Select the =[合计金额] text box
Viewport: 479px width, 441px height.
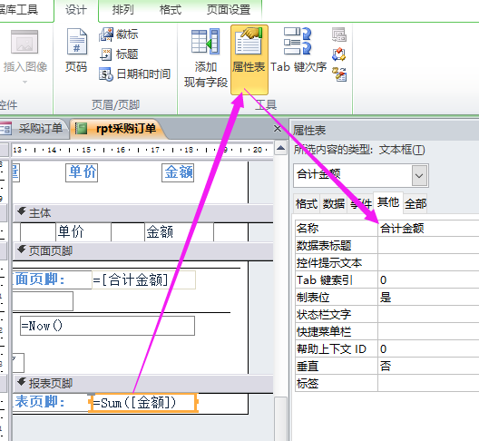click(143, 279)
